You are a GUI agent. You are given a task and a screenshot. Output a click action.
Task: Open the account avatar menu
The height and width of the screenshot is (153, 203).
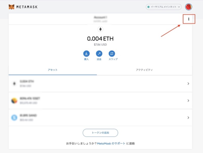click(x=189, y=7)
